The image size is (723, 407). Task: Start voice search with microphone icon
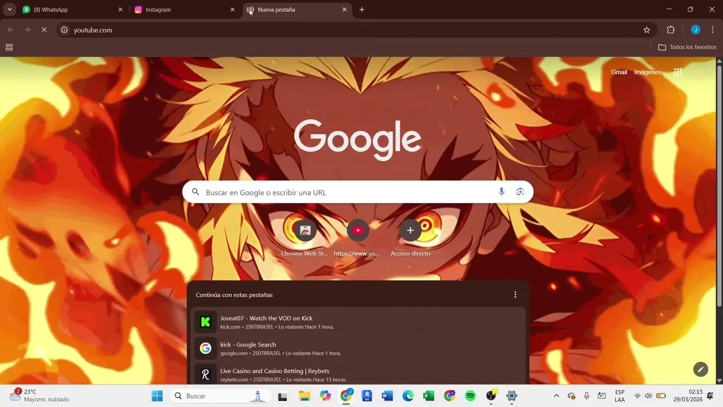[x=501, y=192]
